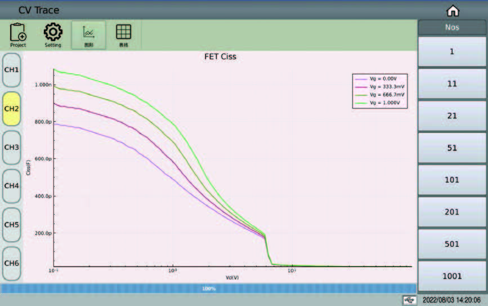The image size is (488, 306).
Task: Click the date and time display
Action: pos(451,300)
